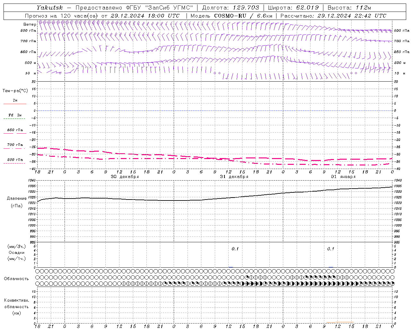Image resolution: width=411 pixels, height=329 pixels.
Task: Click the 'Тем-ра(°C)' temperature panel label
Action: 15,91
